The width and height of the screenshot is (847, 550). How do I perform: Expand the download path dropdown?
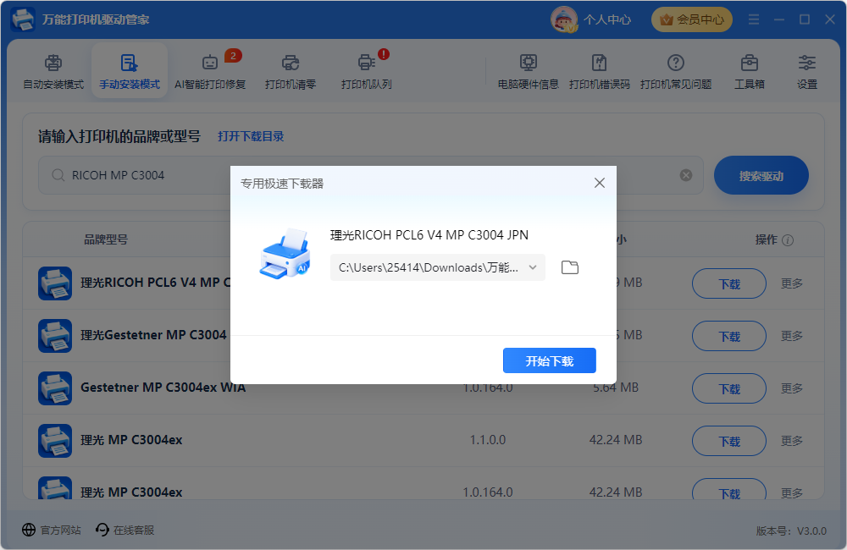(533, 267)
